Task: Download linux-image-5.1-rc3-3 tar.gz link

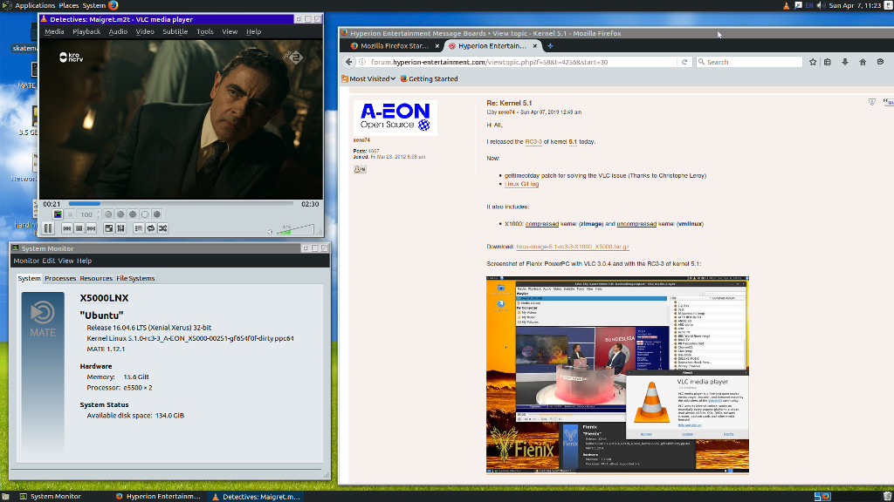Action: (573, 247)
